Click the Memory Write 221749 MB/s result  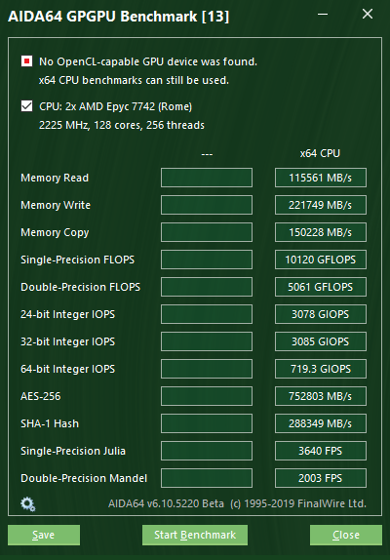pyautogui.click(x=321, y=205)
